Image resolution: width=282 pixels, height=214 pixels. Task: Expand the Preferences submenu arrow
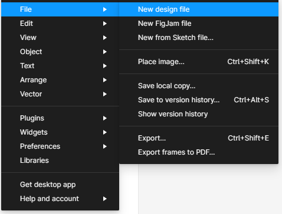105,146
